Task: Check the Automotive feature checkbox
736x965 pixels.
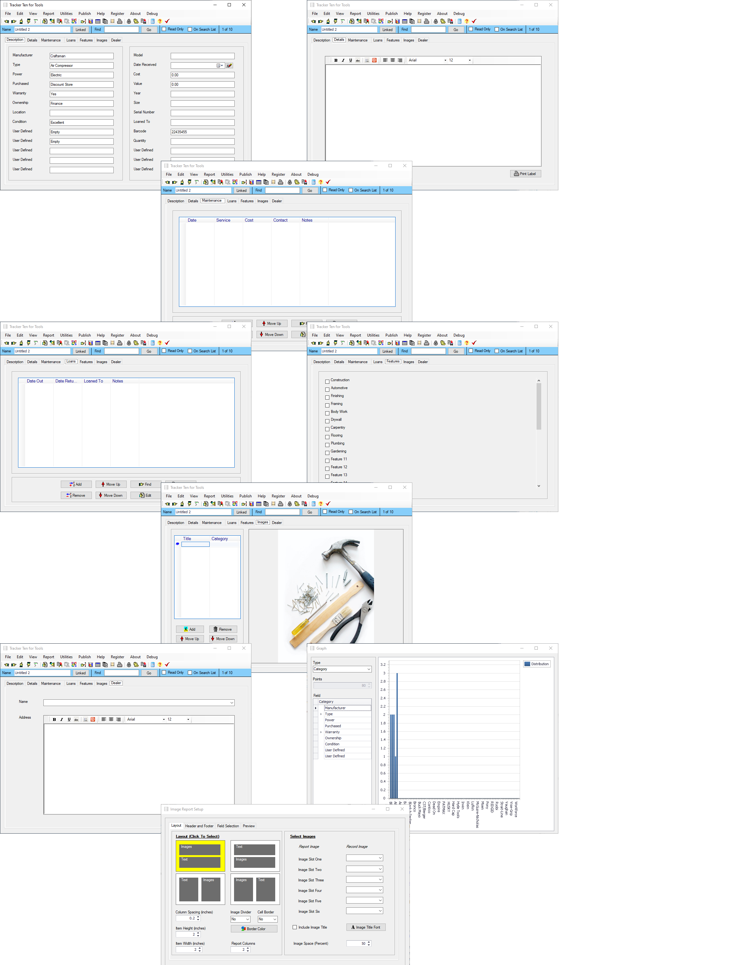Action: (327, 389)
